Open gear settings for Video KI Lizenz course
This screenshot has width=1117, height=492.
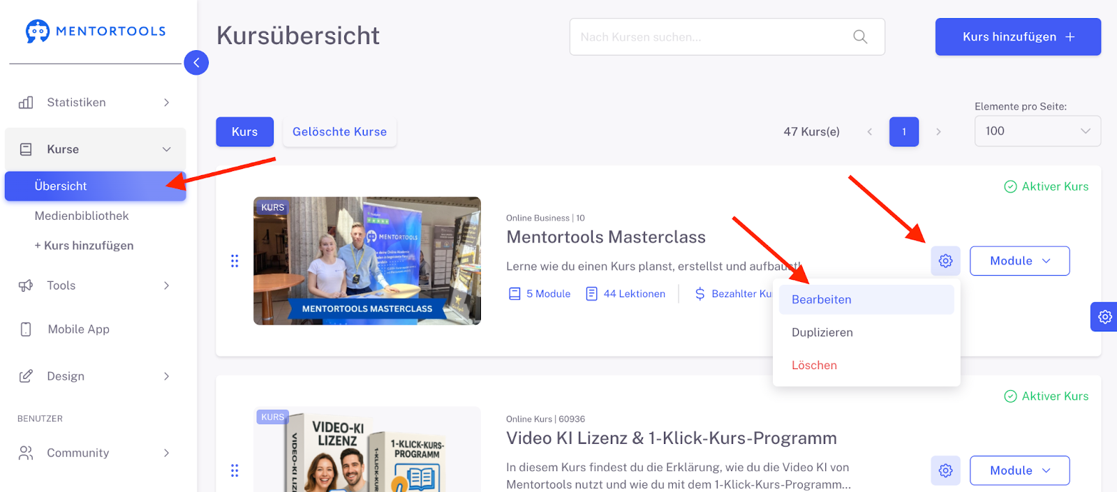pos(945,470)
